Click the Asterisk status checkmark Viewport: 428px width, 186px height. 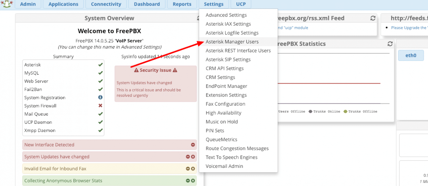point(100,65)
